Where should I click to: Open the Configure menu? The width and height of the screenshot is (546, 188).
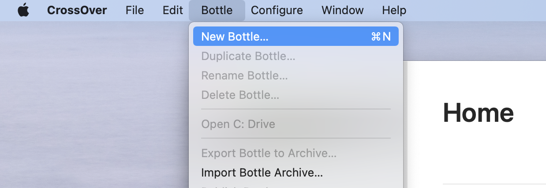(277, 10)
